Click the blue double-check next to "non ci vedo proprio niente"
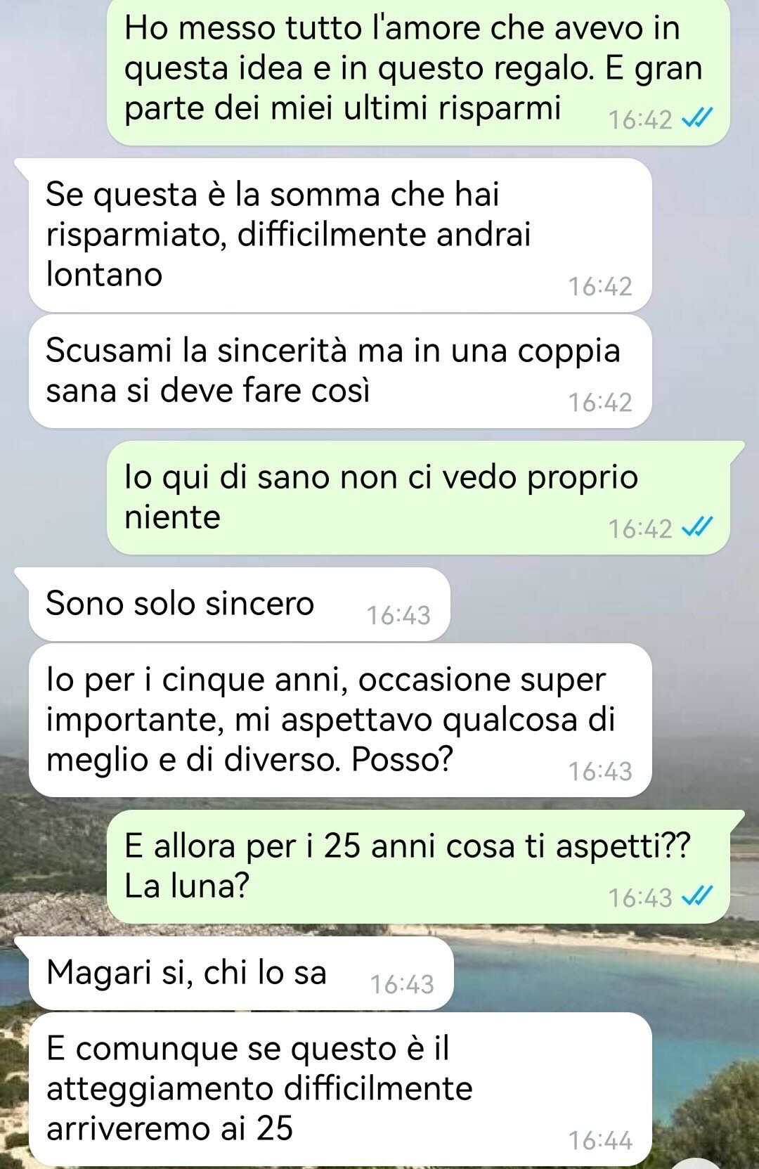The image size is (759, 1169). [698, 527]
